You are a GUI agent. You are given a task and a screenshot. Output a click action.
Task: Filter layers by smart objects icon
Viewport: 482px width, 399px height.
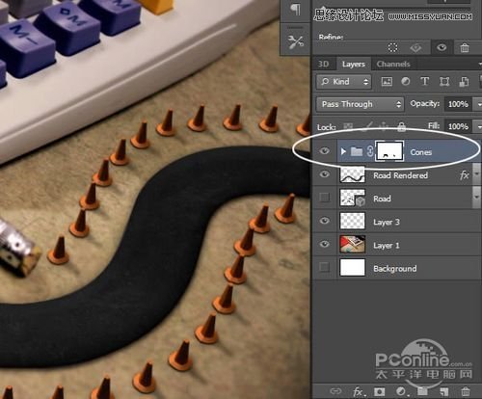(464, 82)
